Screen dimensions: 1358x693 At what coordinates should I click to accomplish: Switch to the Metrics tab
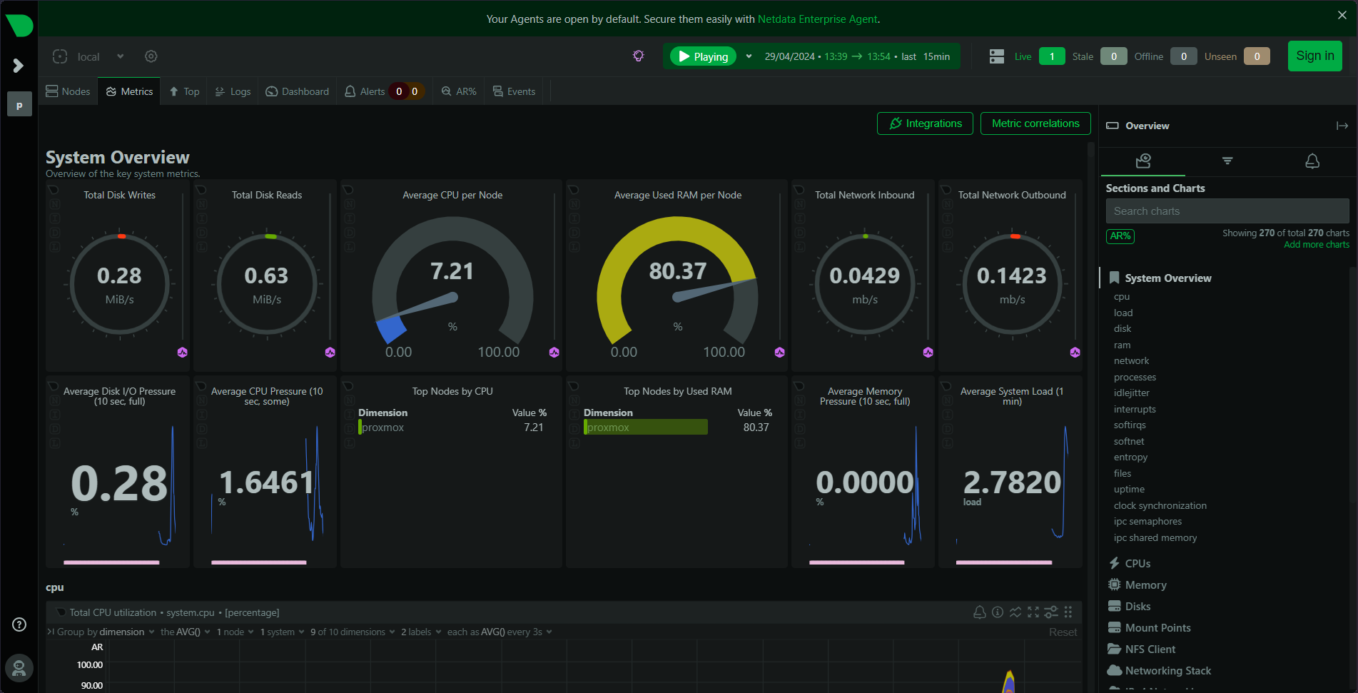coord(129,91)
